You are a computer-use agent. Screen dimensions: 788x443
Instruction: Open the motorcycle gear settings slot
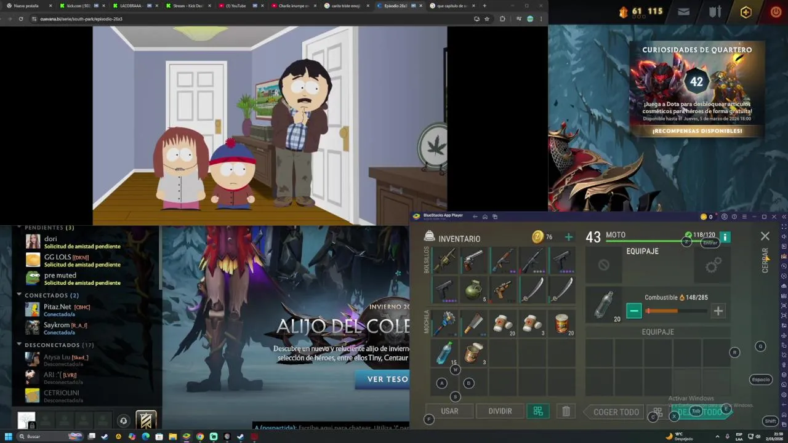[714, 265]
